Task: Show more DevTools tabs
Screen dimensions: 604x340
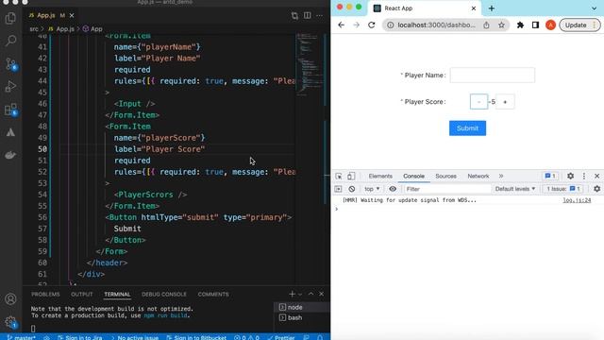Action: 501,177
